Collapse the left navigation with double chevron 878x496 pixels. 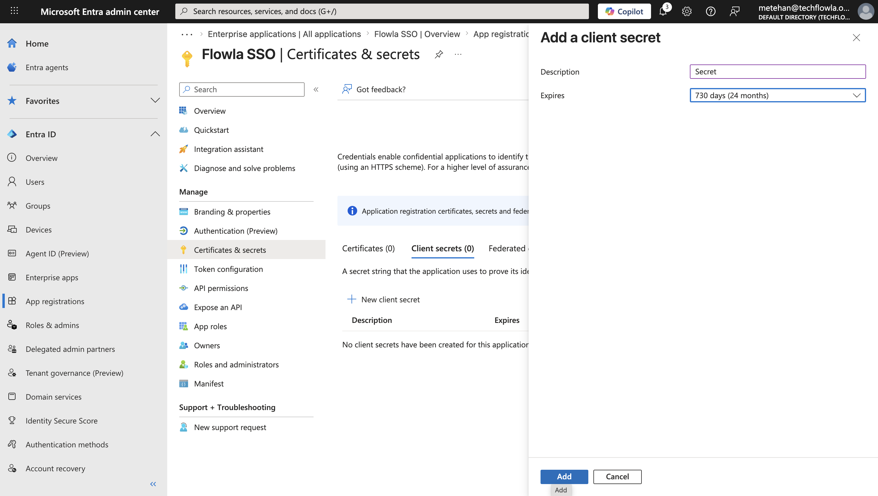click(x=153, y=484)
